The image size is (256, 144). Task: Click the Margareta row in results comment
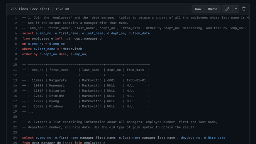(86, 80)
